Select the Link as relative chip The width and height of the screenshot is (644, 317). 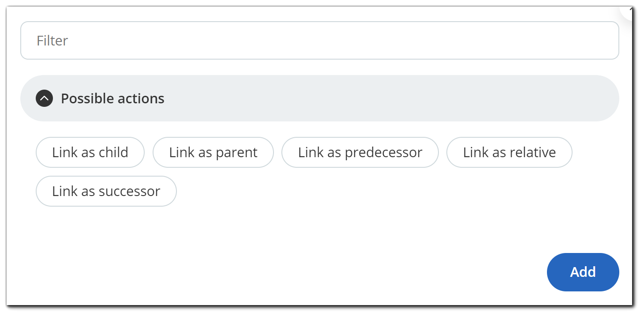509,152
